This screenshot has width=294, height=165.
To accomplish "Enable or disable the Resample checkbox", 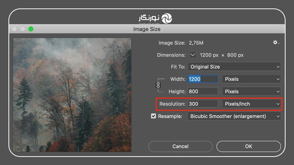I will (x=154, y=116).
